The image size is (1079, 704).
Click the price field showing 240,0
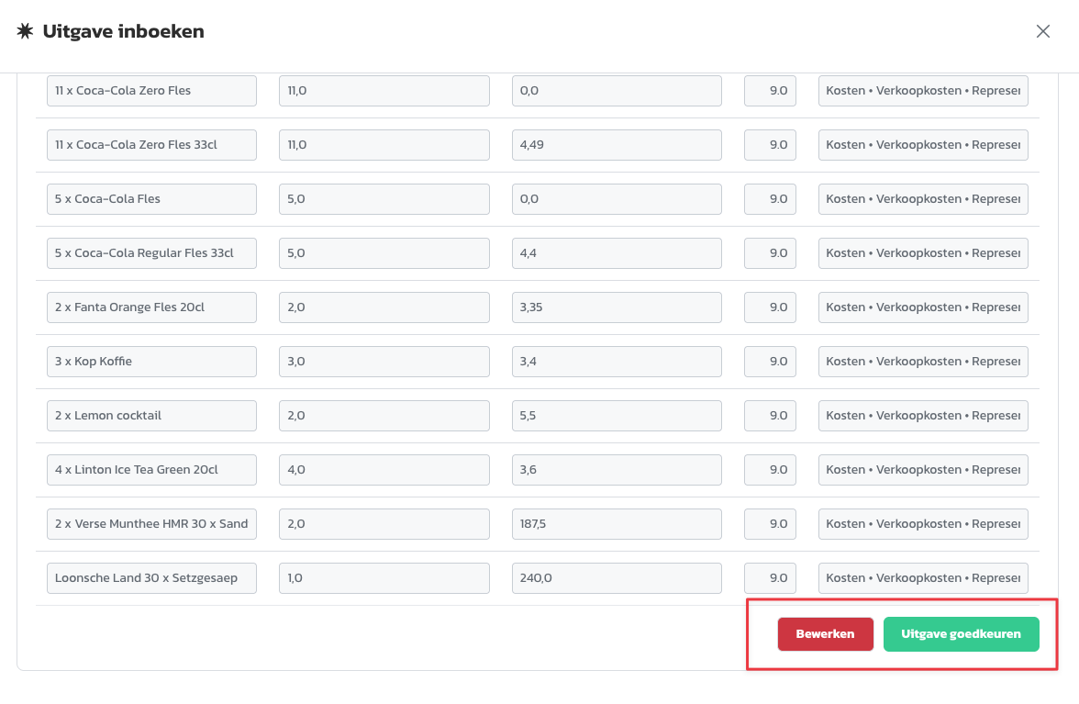(x=616, y=578)
